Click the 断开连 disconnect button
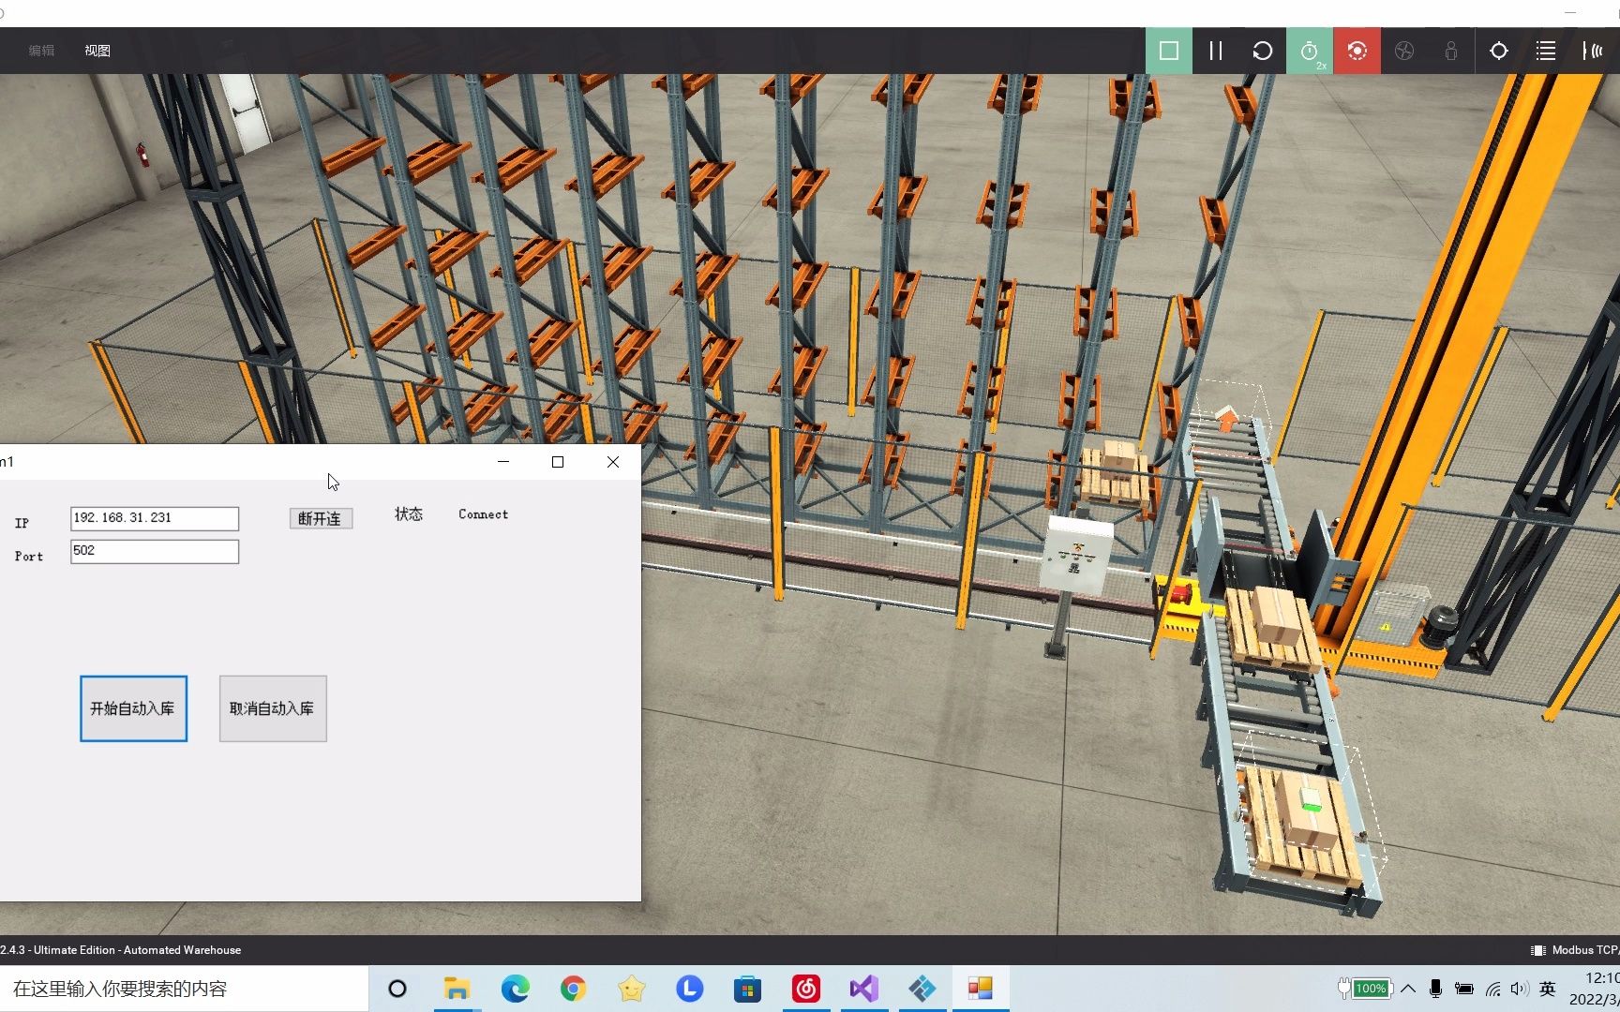This screenshot has width=1620, height=1012. [x=321, y=518]
